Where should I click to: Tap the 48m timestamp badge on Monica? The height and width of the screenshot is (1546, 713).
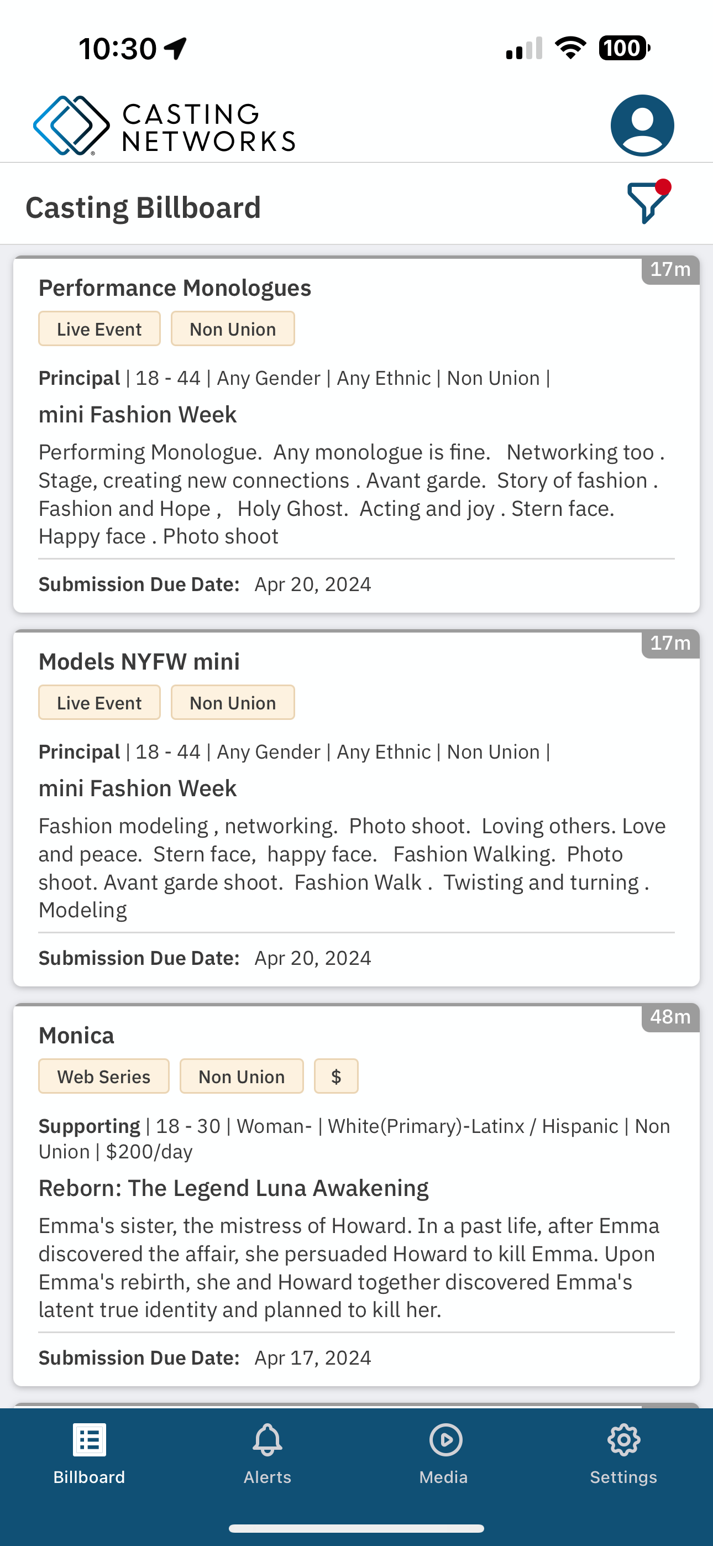[670, 1017]
